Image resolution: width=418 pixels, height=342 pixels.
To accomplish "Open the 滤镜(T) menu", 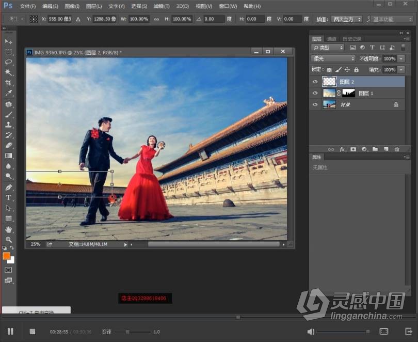I will coord(162,6).
